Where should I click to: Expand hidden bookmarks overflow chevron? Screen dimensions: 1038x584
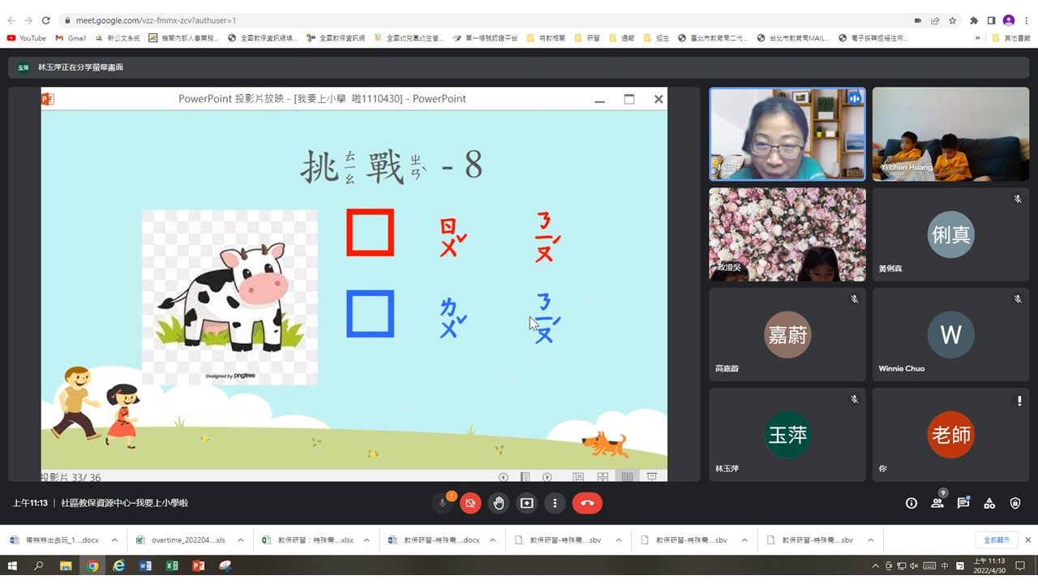[x=978, y=38]
